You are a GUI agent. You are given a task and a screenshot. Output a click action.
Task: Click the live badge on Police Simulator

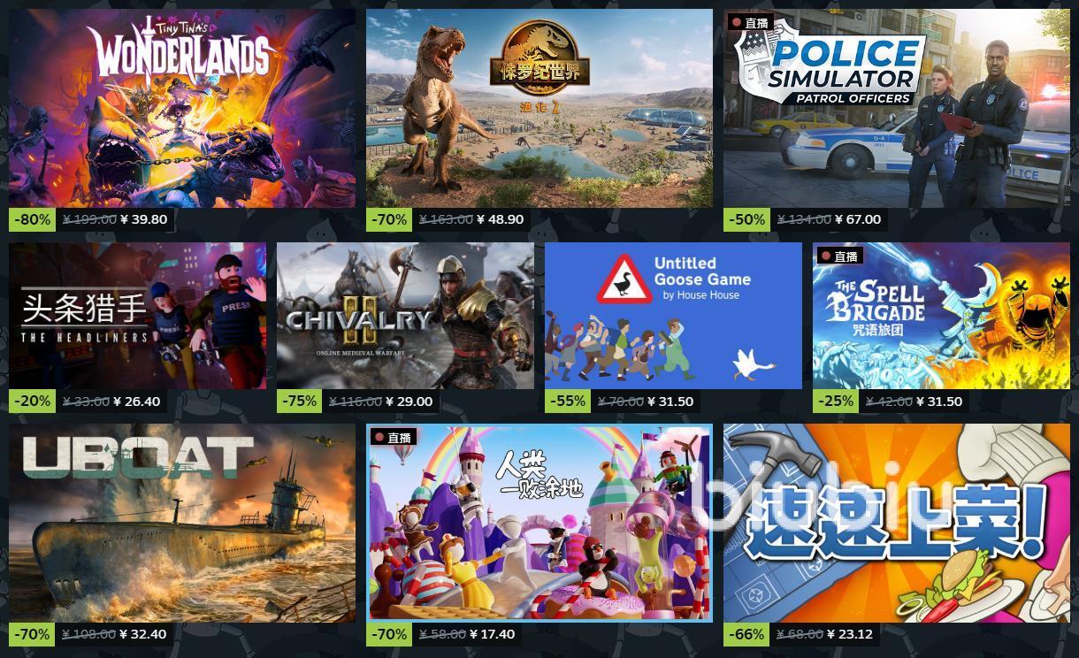point(750,22)
